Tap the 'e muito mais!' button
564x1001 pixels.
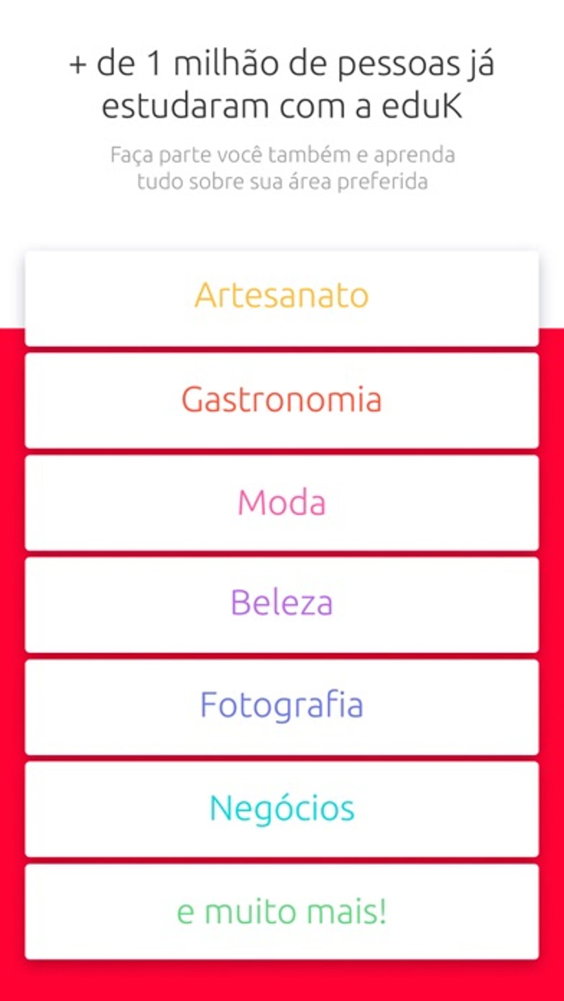(281, 911)
